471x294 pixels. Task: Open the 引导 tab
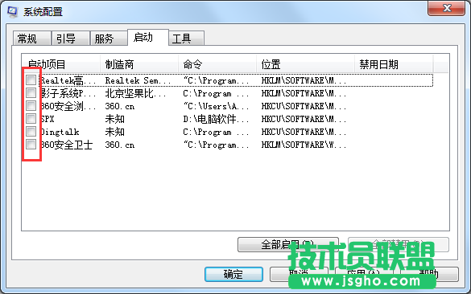pyautogui.click(x=71, y=39)
